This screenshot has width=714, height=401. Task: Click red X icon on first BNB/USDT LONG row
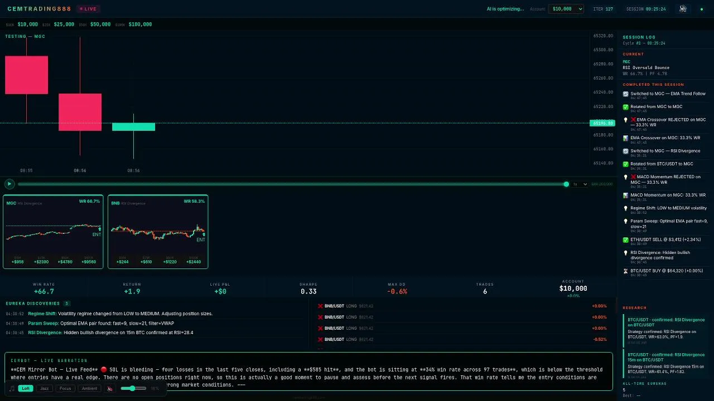tap(320, 306)
